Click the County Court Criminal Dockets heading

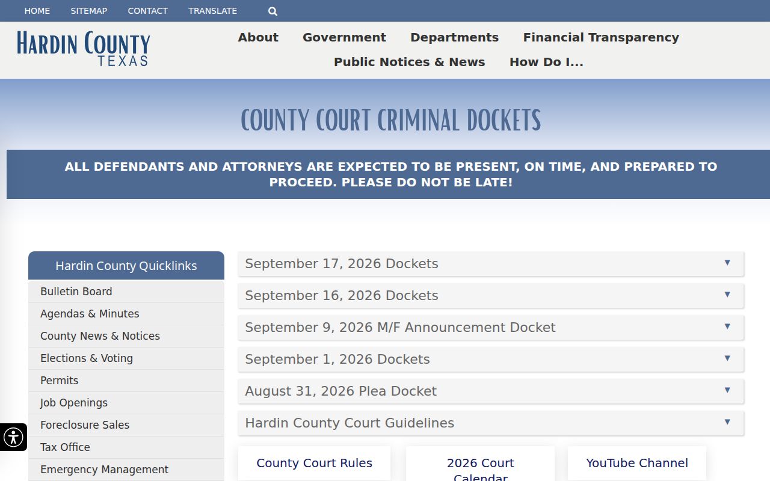(391, 120)
